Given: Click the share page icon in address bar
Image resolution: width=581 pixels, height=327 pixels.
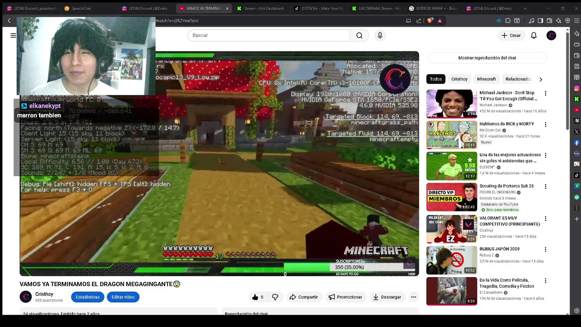Looking at the screenshot, I should point(419,20).
